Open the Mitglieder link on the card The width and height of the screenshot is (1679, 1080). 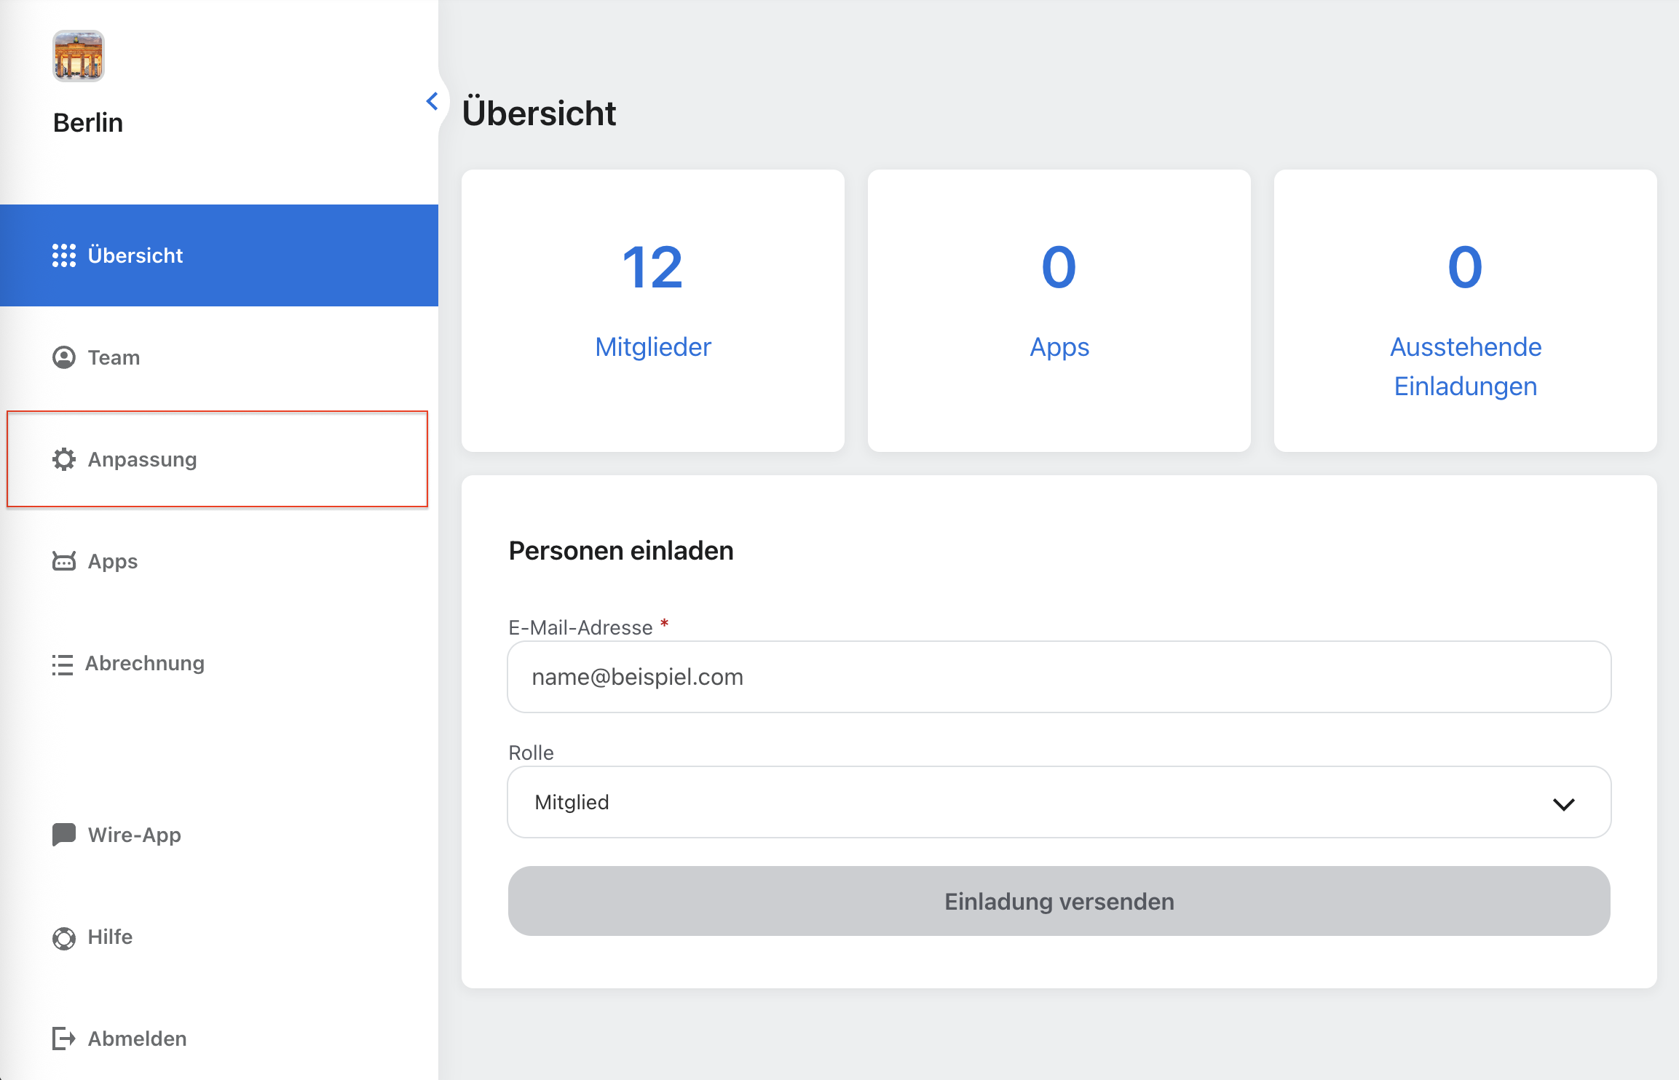coord(653,347)
